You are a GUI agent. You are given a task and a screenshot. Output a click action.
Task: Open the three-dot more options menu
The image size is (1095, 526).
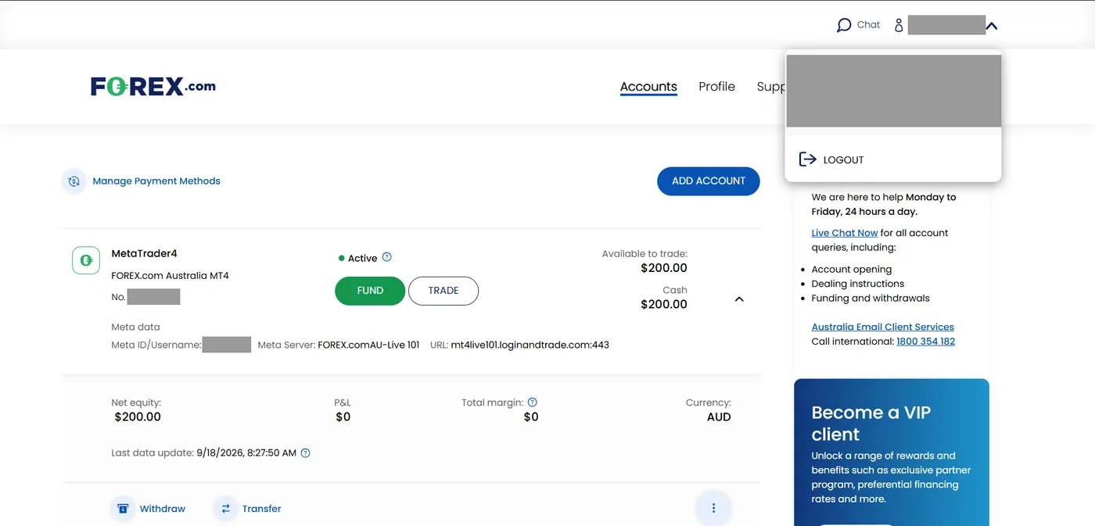[713, 509]
